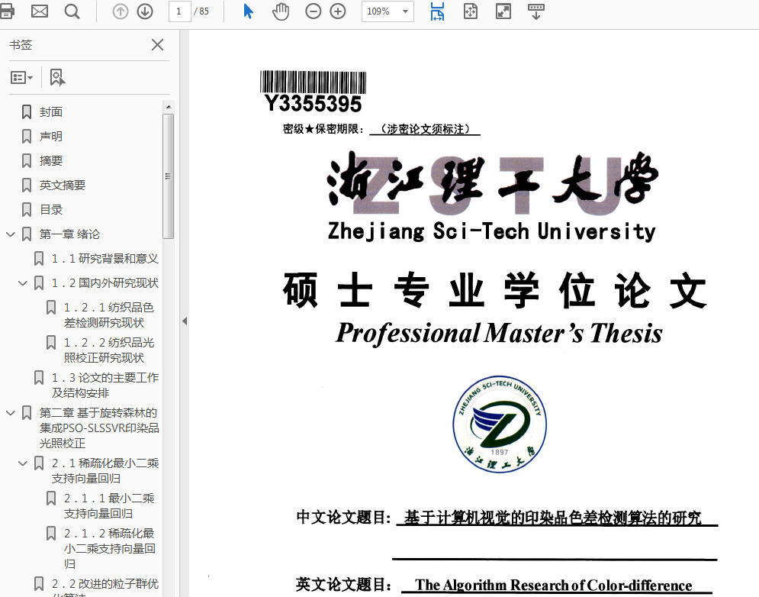Image resolution: width=759 pixels, height=597 pixels.
Task: Click the university round logo emblem
Action: 500,424
